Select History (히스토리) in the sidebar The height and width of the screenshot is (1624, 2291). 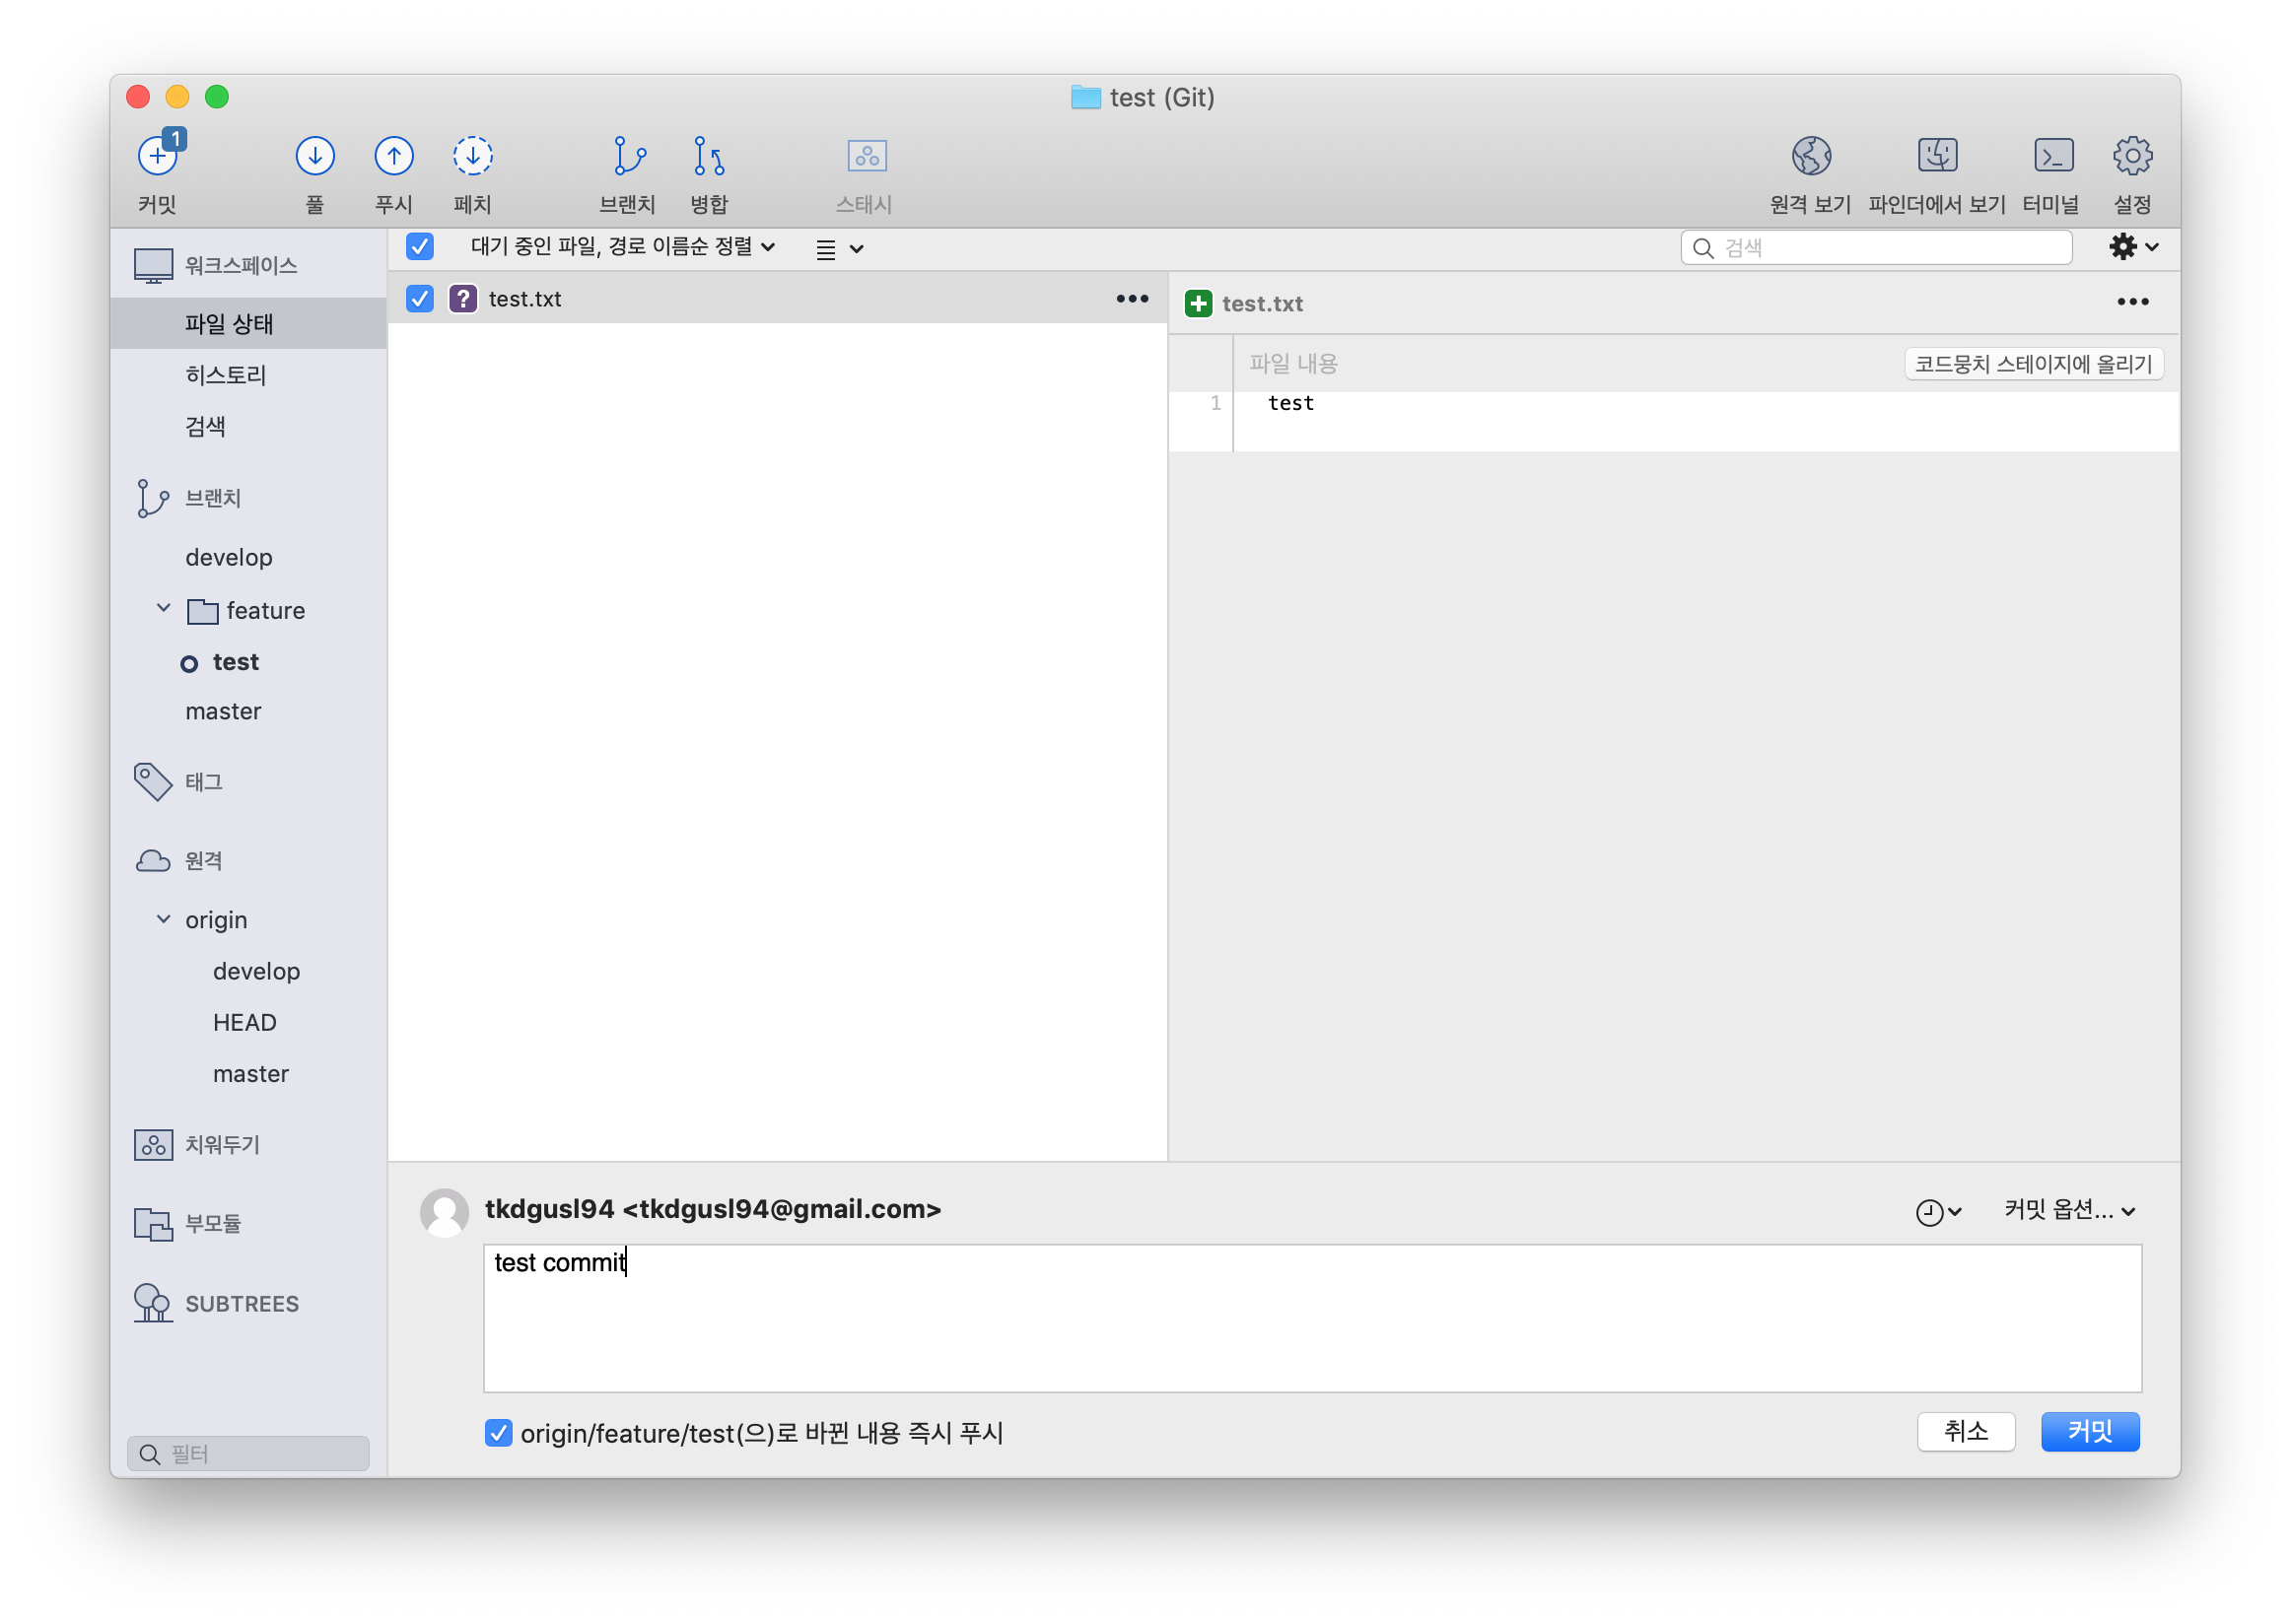[x=226, y=375]
